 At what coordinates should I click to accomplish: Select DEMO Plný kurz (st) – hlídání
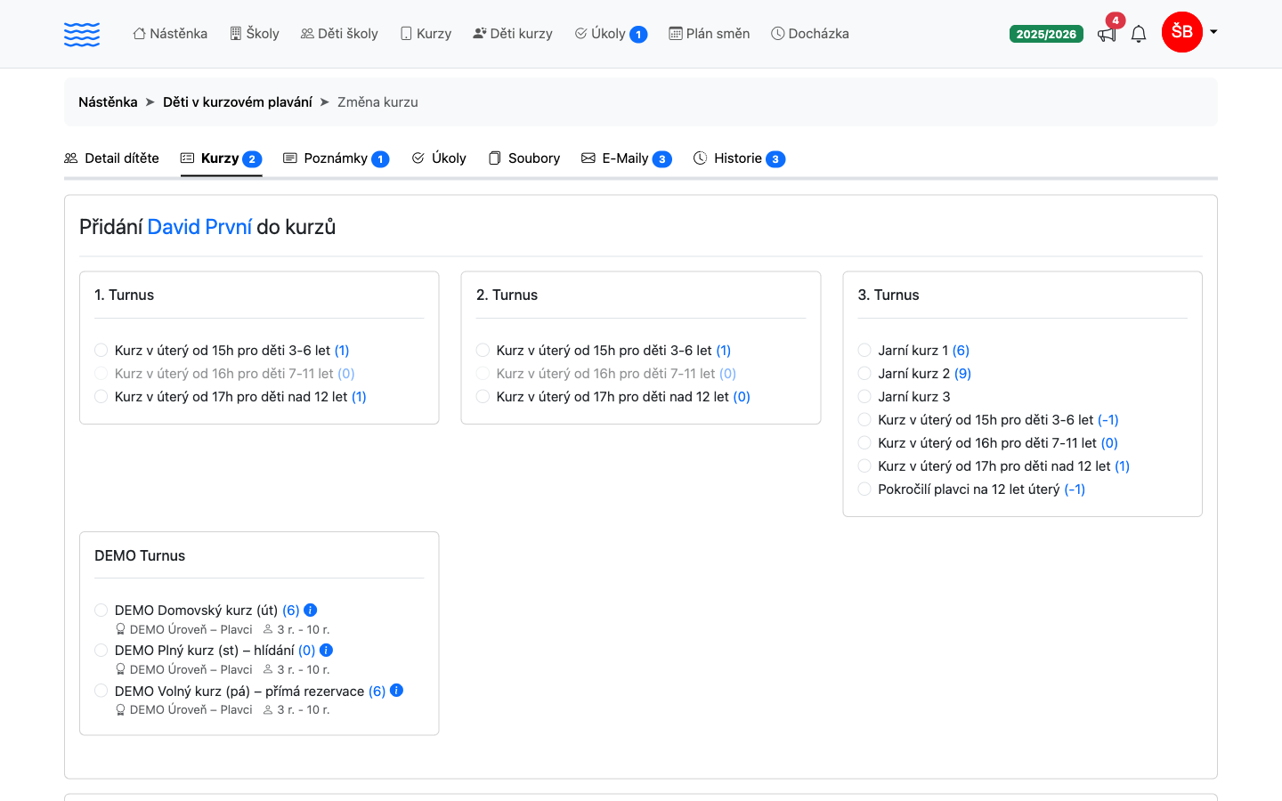click(x=101, y=651)
